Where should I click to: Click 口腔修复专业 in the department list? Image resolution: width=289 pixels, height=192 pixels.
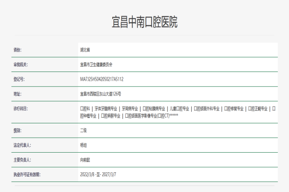[234, 109]
